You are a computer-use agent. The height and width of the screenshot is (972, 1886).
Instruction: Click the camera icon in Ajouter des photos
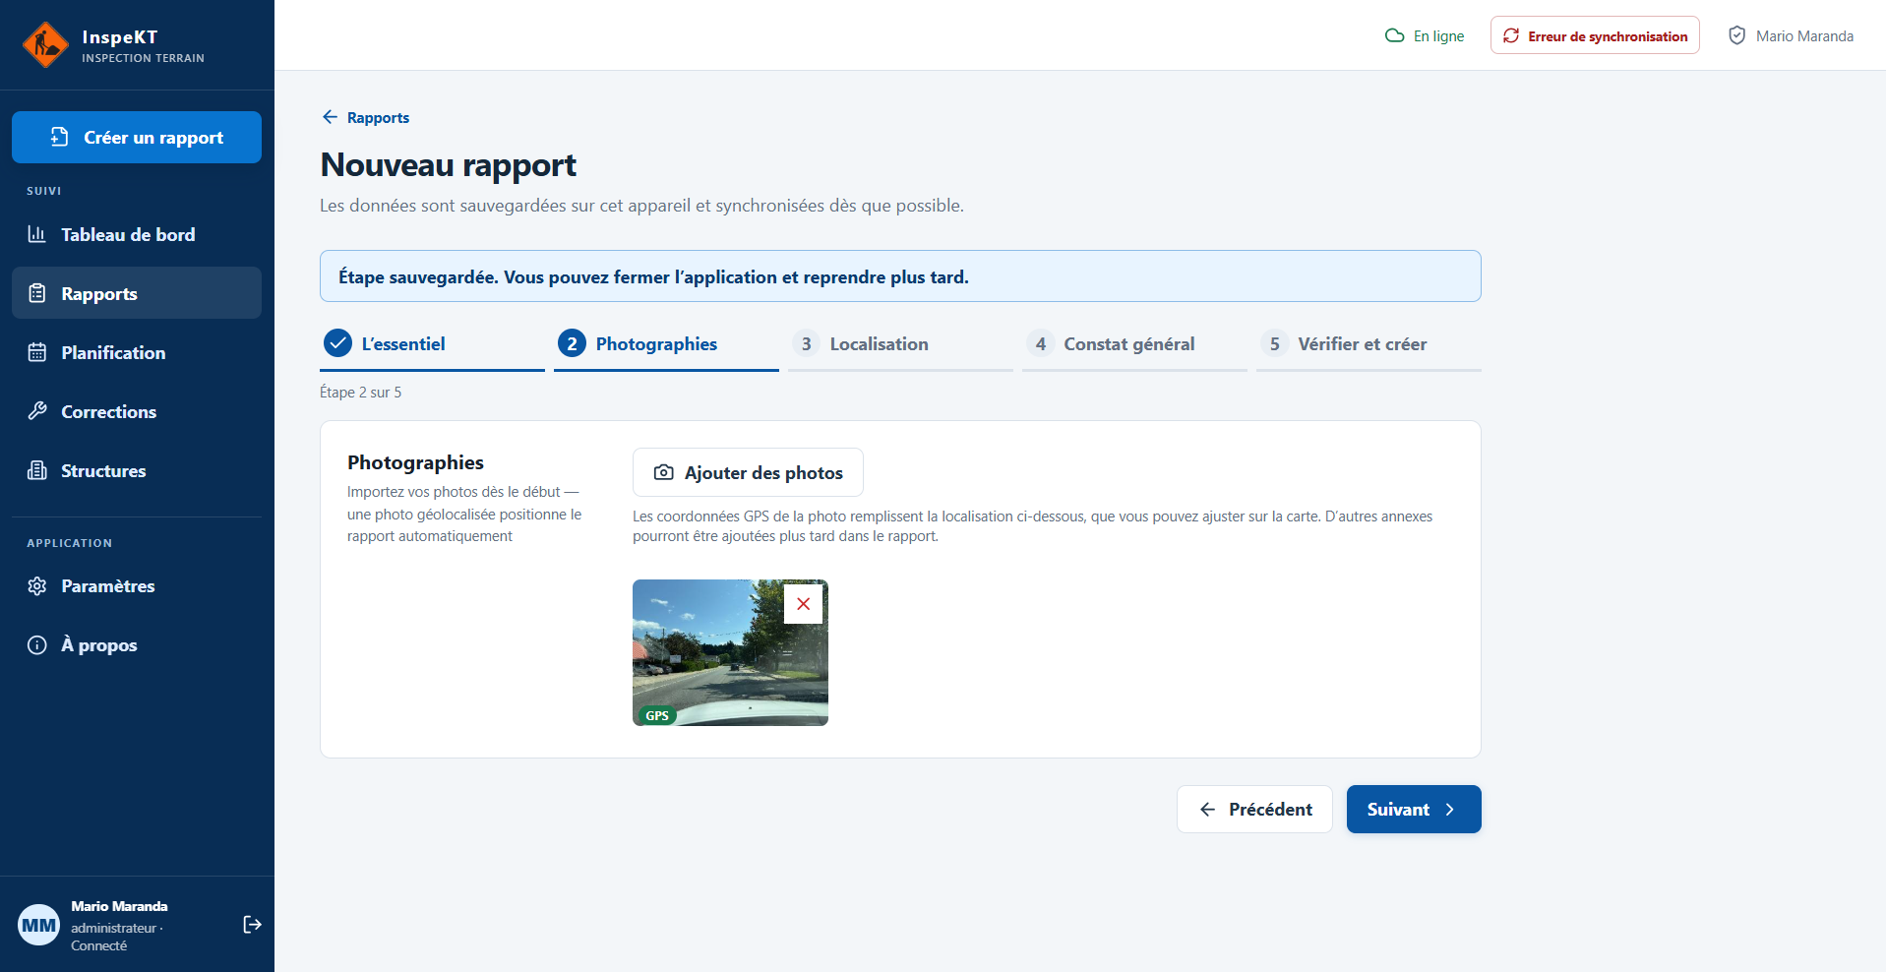(x=664, y=472)
